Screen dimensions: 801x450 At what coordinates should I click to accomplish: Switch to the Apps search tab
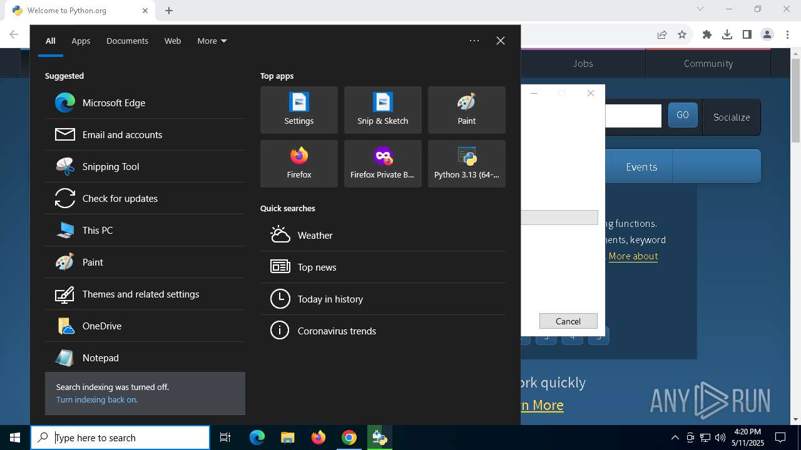click(81, 41)
